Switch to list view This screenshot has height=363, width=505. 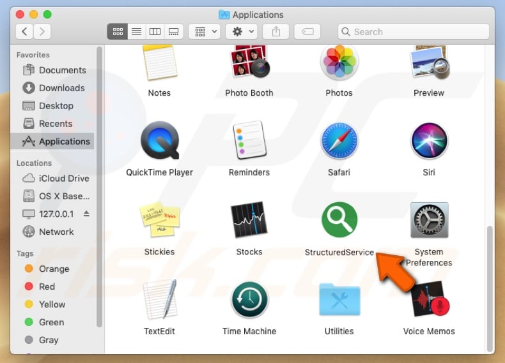(137, 31)
